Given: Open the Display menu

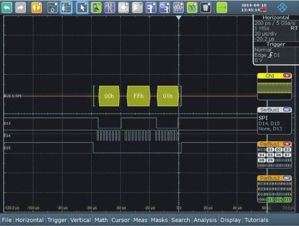Looking at the screenshot, I should (231, 220).
